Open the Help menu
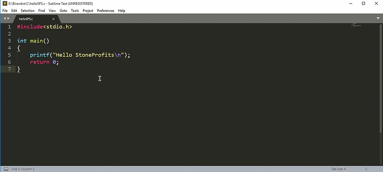 121,11
